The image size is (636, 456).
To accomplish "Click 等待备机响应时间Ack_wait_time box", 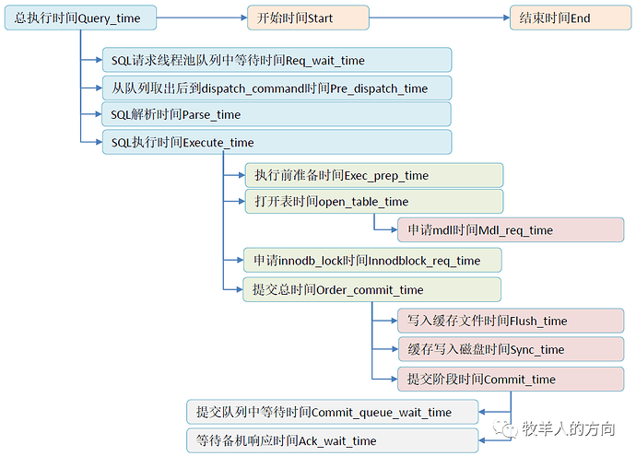I will (332, 440).
